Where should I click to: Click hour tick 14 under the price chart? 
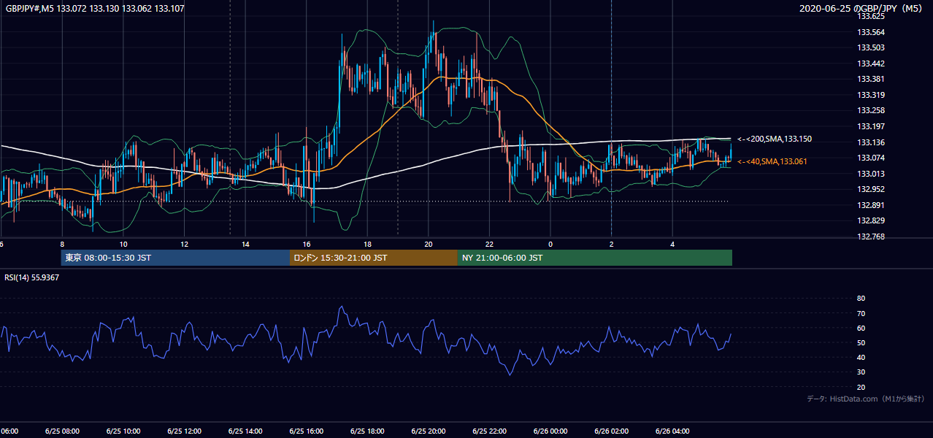point(245,245)
